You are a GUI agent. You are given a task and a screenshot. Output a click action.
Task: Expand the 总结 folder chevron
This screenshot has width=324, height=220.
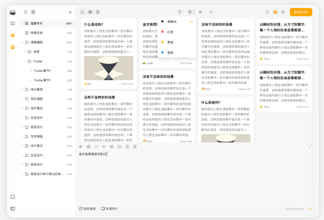point(25,52)
